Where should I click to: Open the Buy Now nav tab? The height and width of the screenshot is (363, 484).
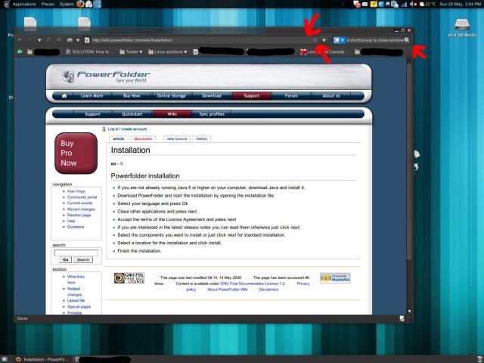point(132,96)
